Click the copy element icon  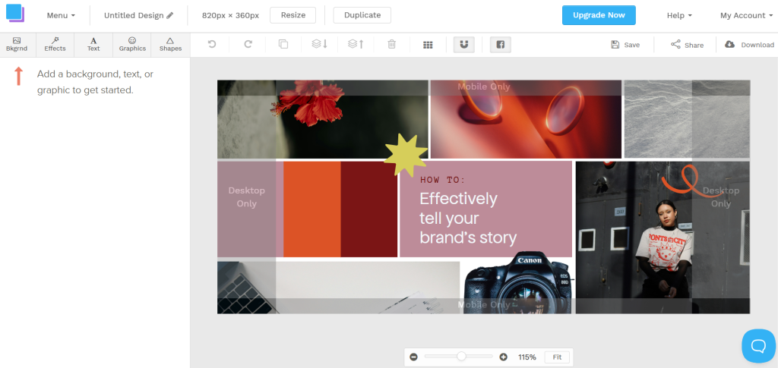tap(283, 45)
